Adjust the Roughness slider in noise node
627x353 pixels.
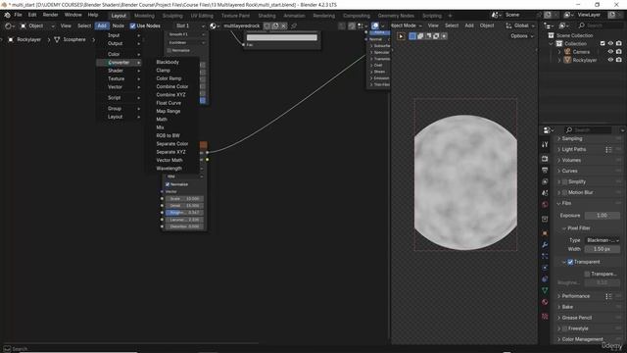(x=184, y=213)
